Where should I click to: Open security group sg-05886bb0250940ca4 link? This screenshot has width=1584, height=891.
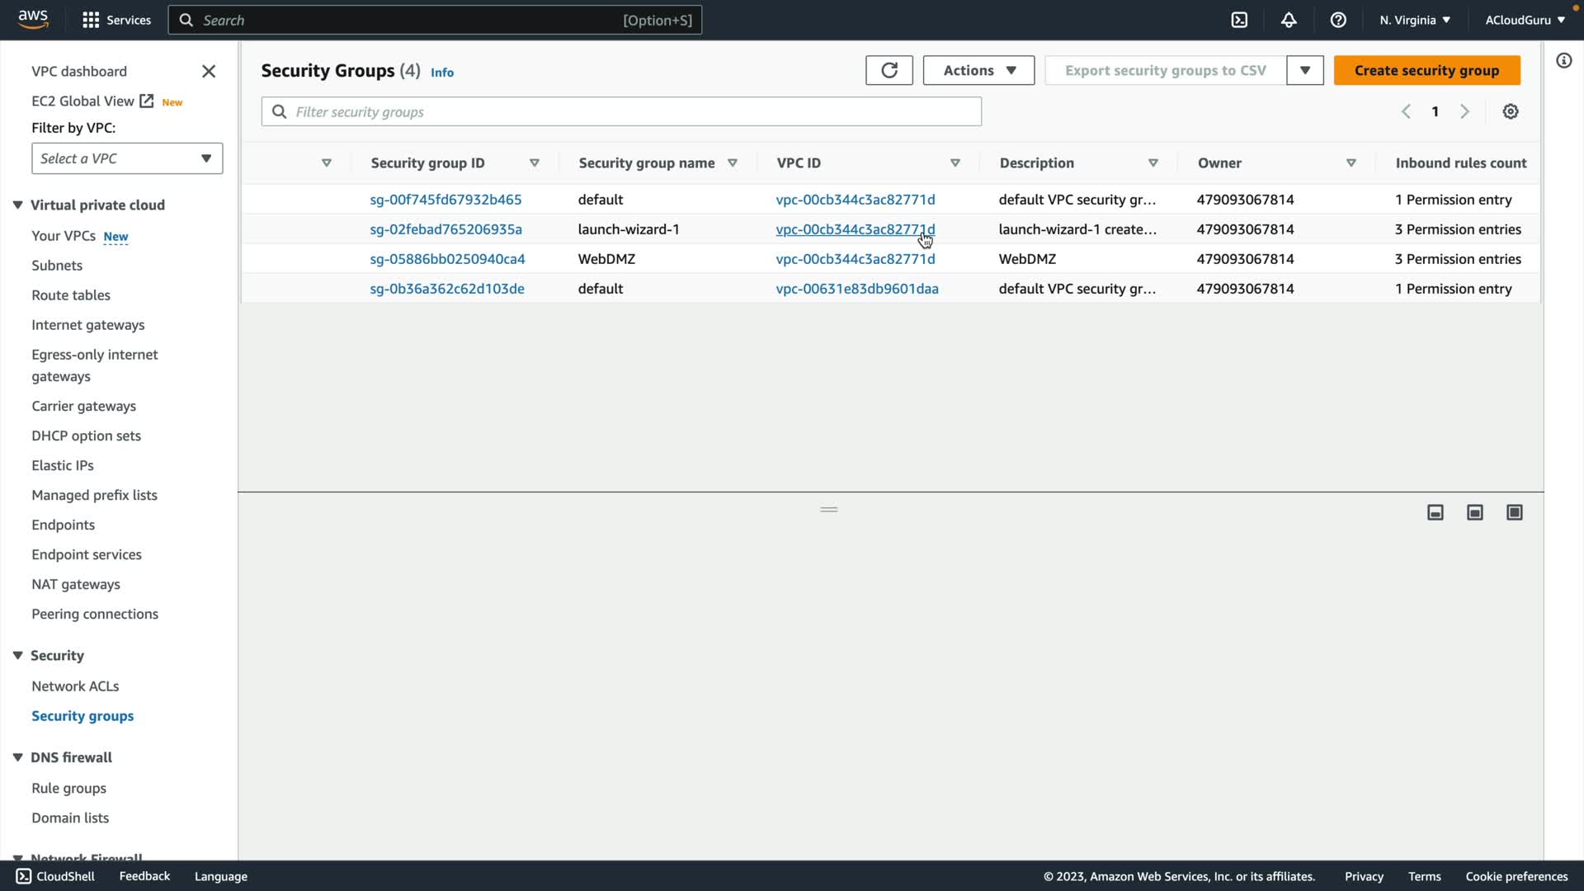tap(447, 259)
